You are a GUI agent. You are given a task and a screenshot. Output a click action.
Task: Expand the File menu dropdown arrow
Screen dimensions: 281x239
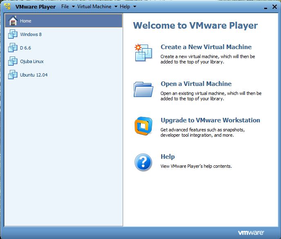(x=73, y=7)
